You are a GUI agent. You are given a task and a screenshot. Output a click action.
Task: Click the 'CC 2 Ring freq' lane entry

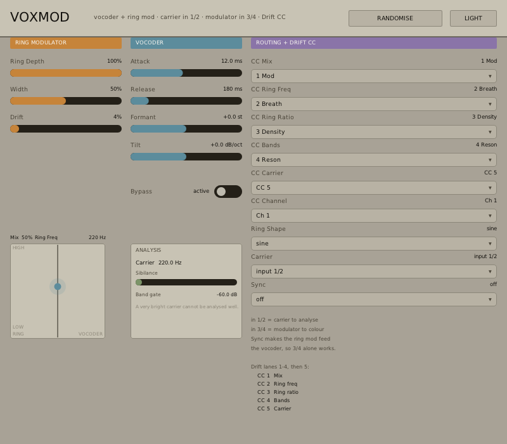[277, 384]
